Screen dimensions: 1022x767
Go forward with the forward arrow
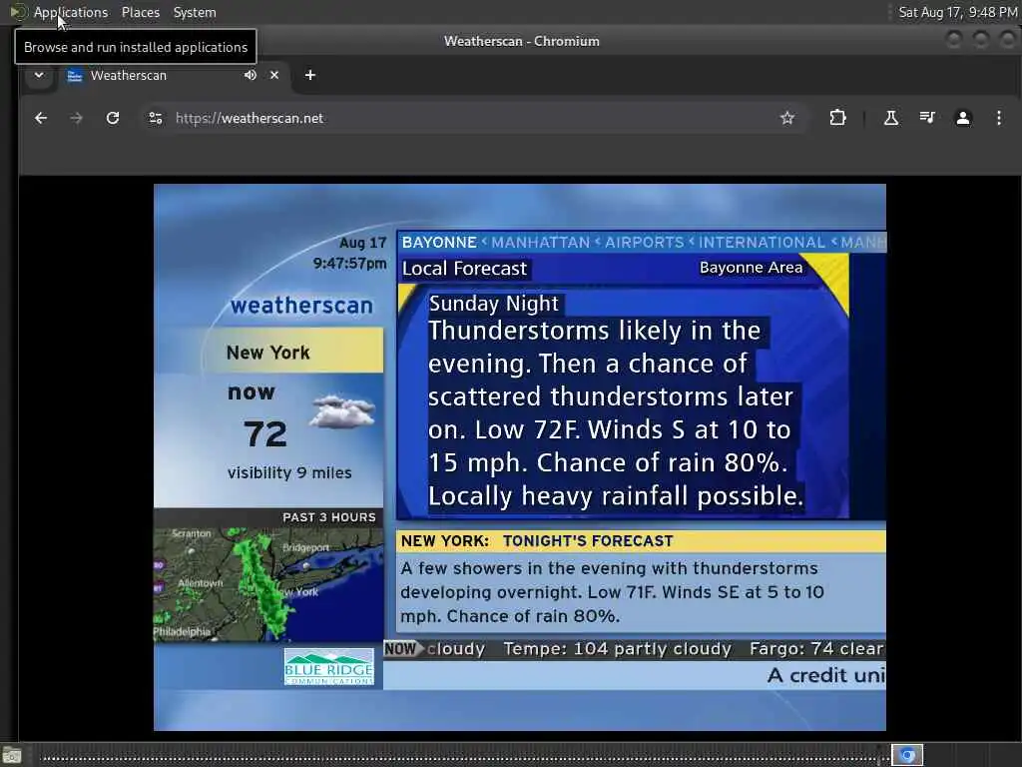click(x=76, y=118)
